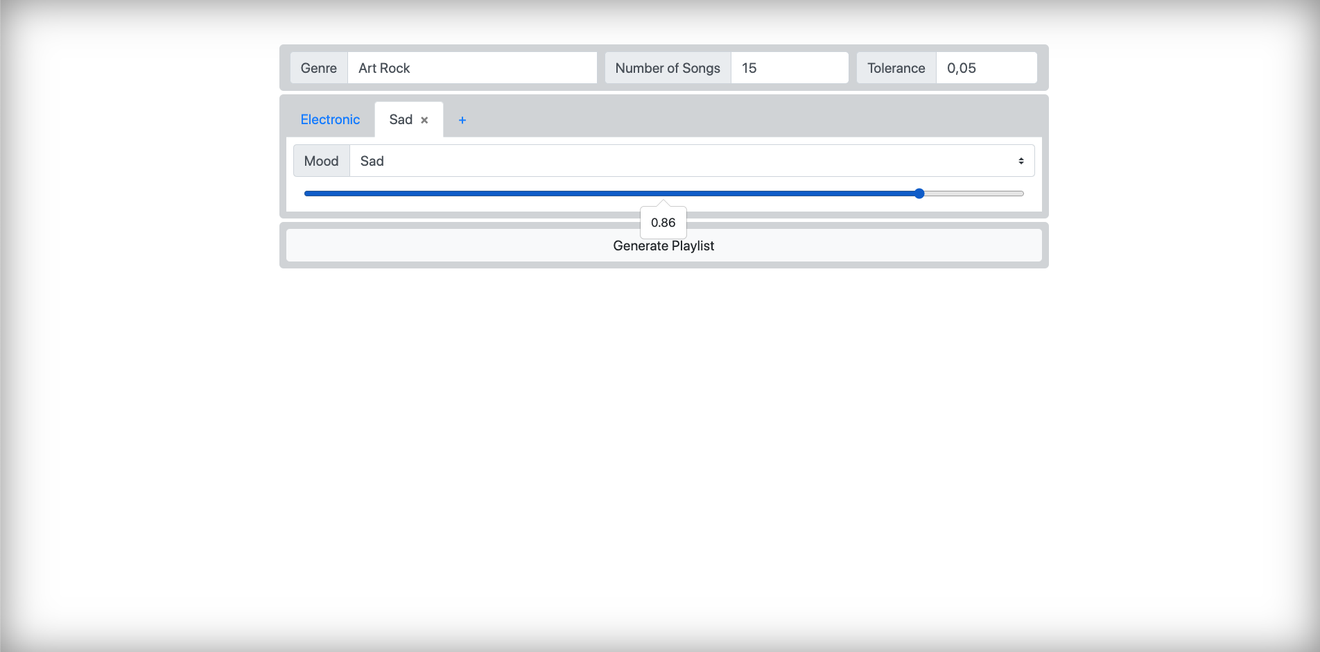Click the Mood label
This screenshot has height=652, width=1320.
pos(321,161)
